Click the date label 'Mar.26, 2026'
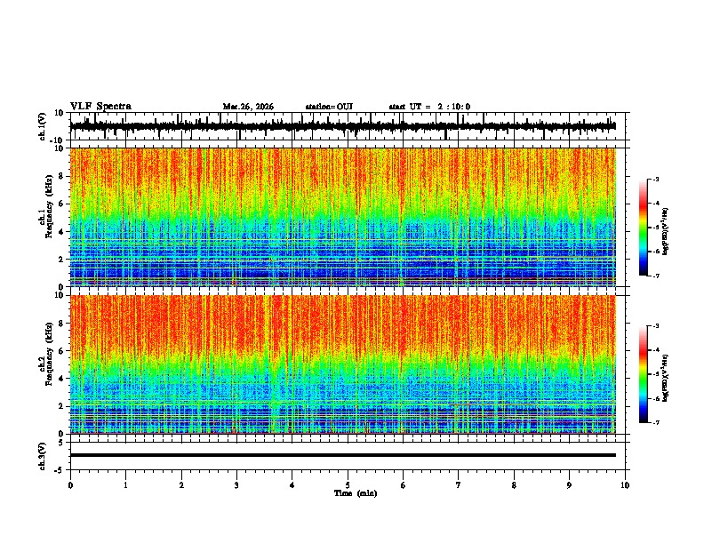 [248, 107]
